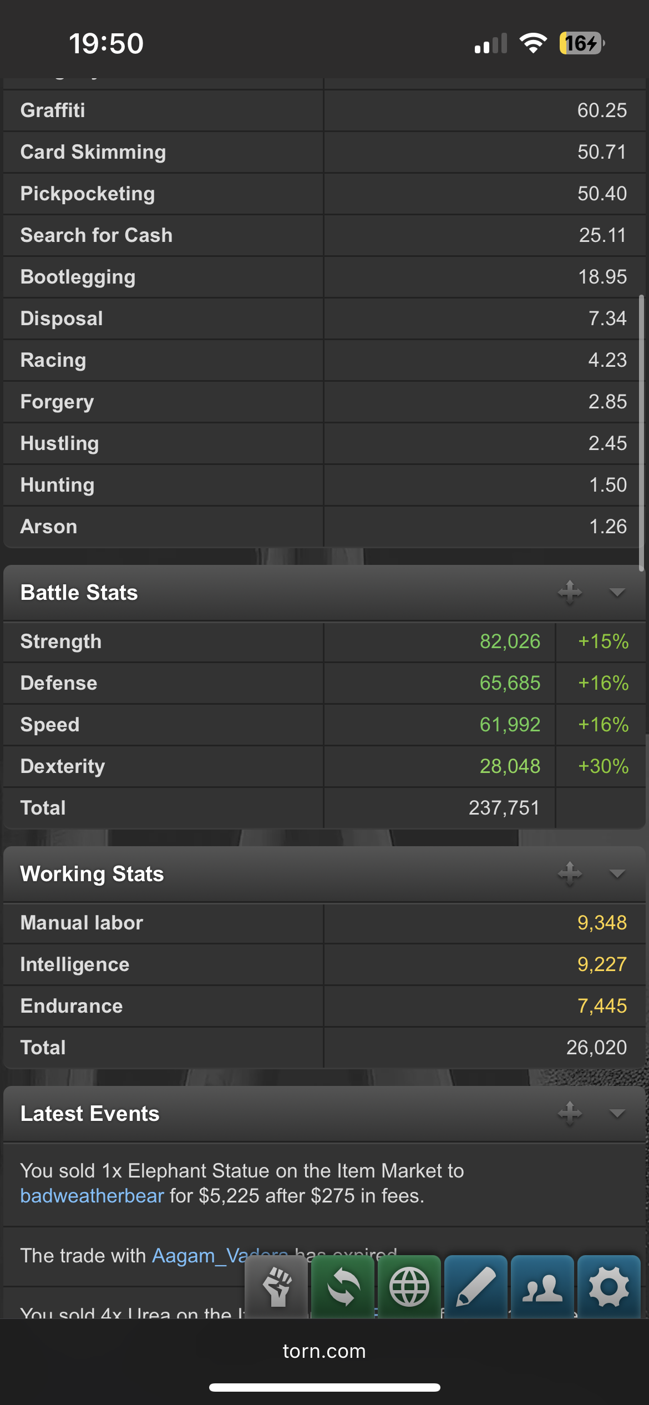Collapse the Battle Stats panel arrow
The width and height of the screenshot is (649, 1405).
[x=617, y=593]
